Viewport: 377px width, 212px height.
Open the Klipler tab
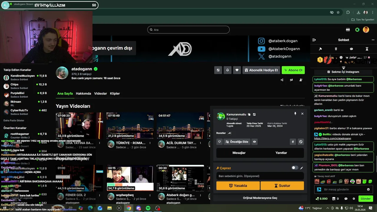[115, 93]
